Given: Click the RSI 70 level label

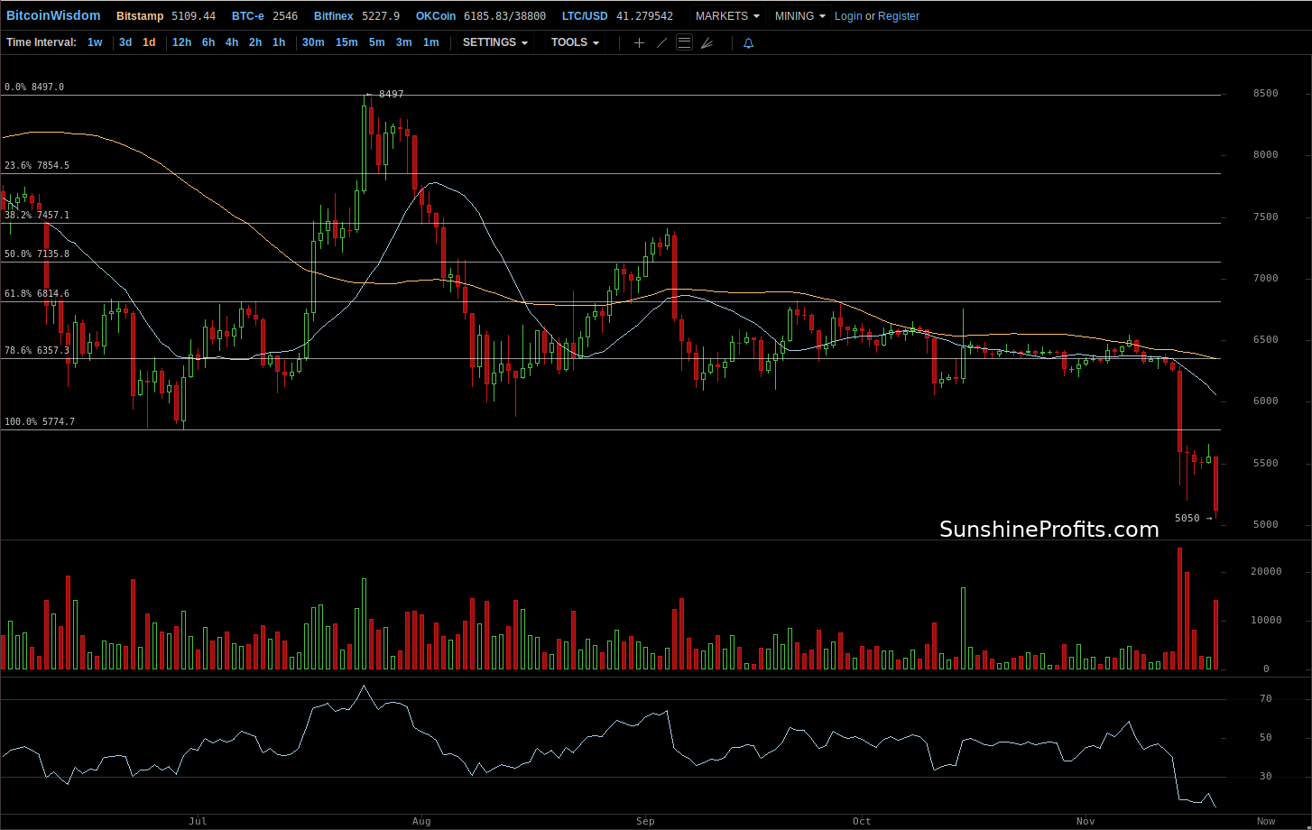Looking at the screenshot, I should click(x=1266, y=699).
